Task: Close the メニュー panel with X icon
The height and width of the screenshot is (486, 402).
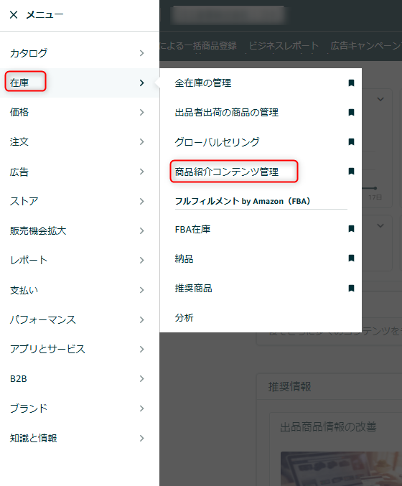Action: tap(14, 14)
